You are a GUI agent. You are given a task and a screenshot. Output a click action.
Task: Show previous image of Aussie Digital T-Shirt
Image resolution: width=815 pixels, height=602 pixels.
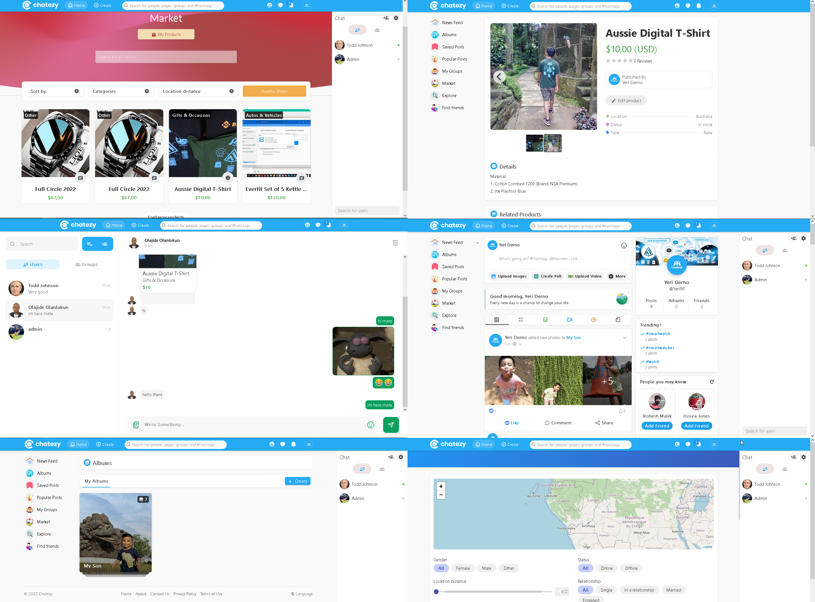tap(499, 77)
